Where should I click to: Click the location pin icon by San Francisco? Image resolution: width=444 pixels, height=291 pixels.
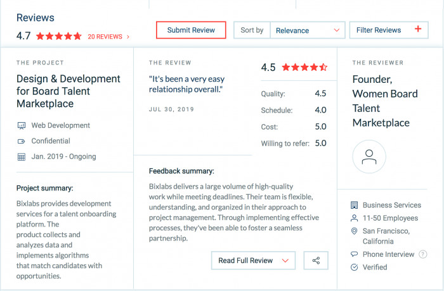click(x=354, y=231)
